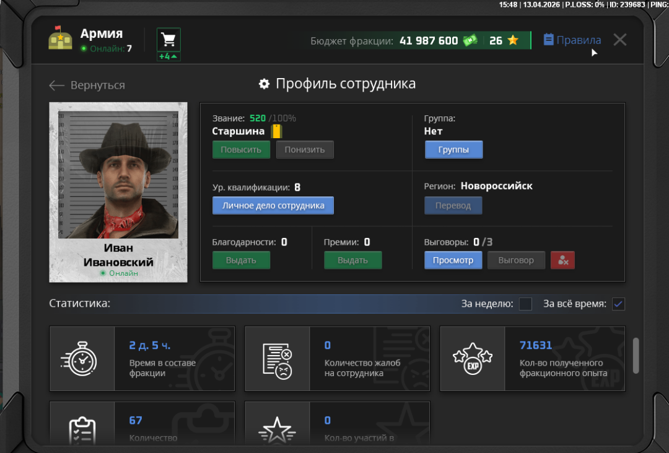
Task: Enable the 'За неделю' checkbox
Action: [525, 304]
